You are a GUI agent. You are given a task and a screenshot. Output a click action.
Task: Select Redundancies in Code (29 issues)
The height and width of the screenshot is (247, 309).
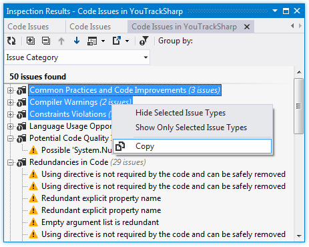[x=87, y=162]
